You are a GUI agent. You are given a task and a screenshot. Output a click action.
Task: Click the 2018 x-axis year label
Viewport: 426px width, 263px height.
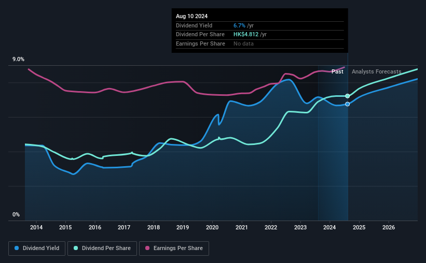[x=154, y=227]
